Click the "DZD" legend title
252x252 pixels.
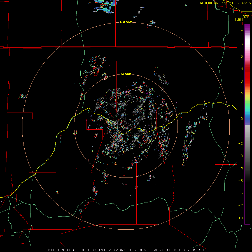tap(246, 17)
